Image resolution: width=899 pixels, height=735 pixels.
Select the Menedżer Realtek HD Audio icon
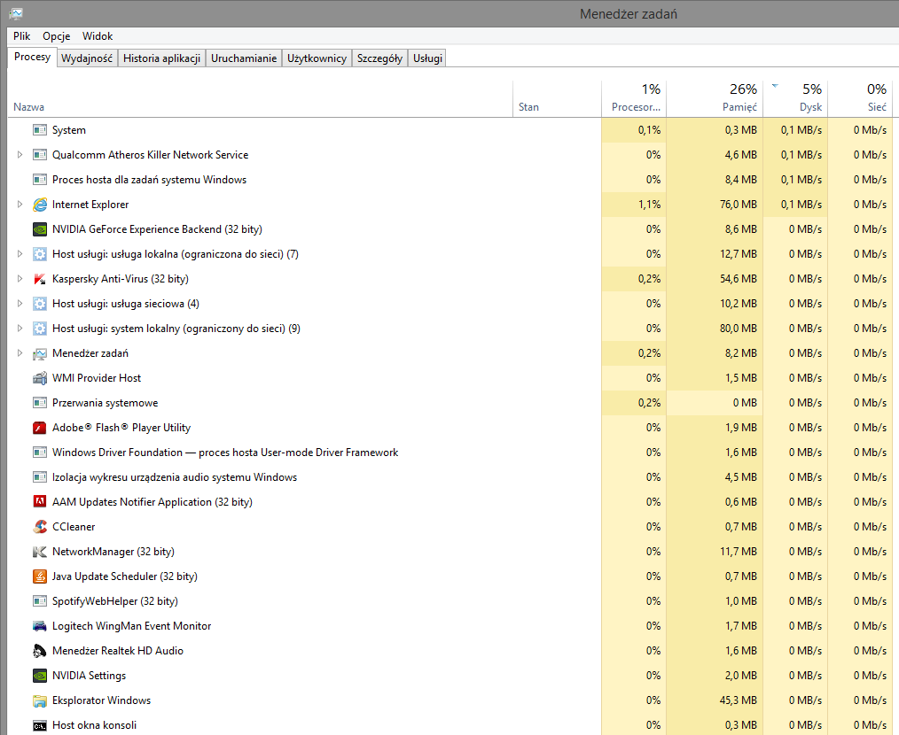pyautogui.click(x=40, y=651)
